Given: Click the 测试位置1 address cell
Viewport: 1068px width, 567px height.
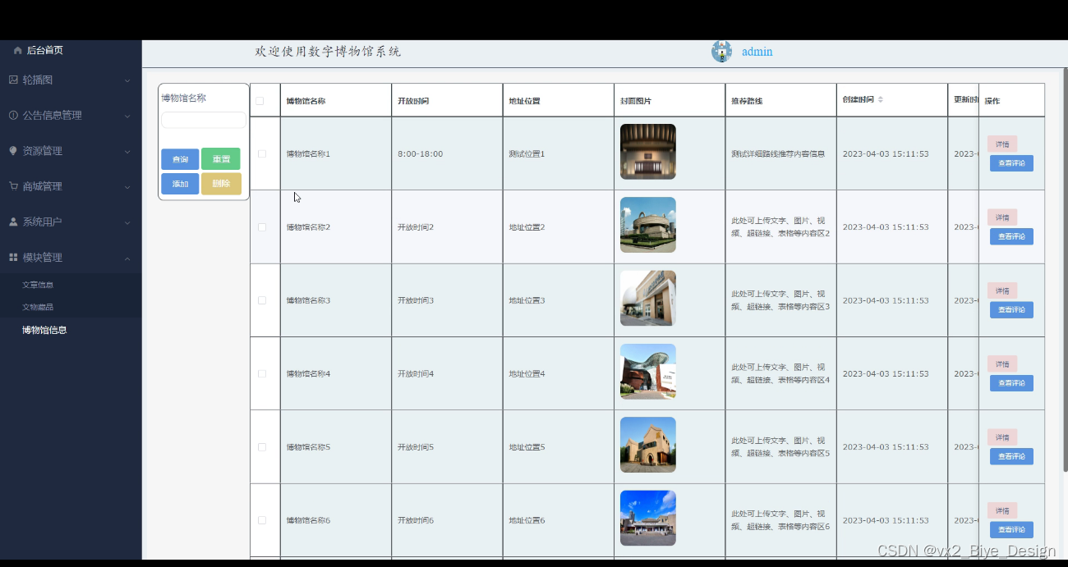Looking at the screenshot, I should [x=527, y=154].
